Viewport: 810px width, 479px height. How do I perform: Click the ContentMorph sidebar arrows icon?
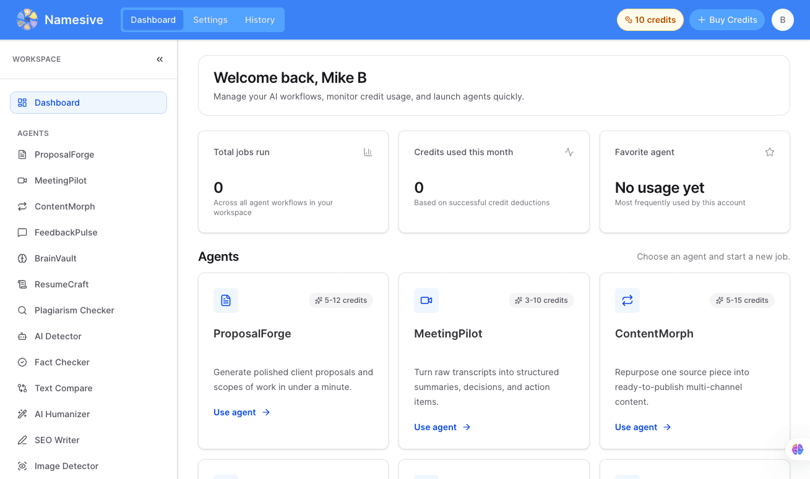click(x=22, y=206)
